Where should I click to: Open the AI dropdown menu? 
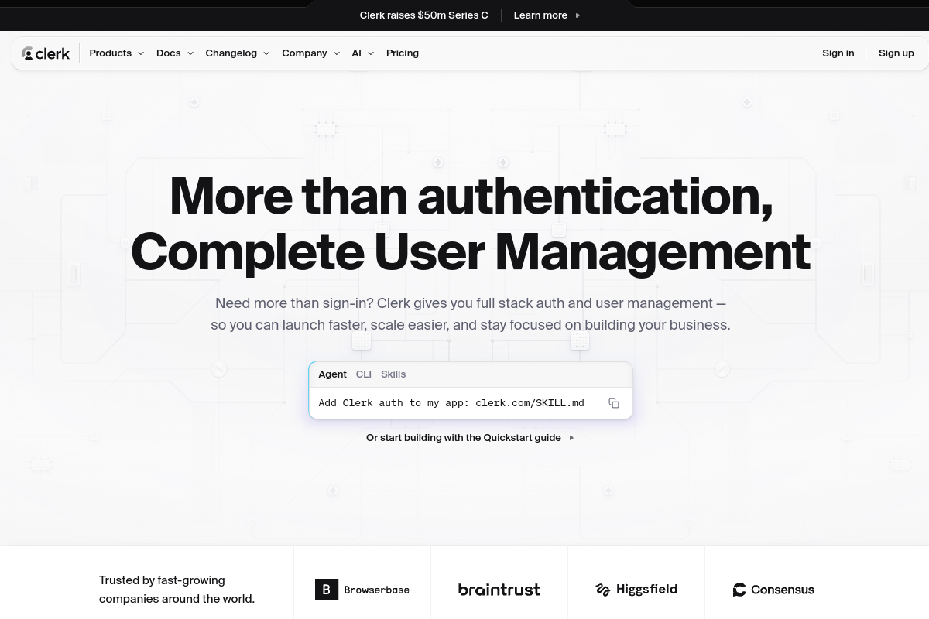363,53
